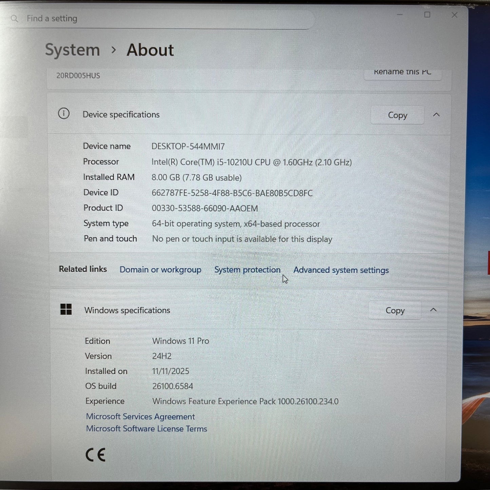Click the info icon beside Device specifications
This screenshot has height=490, width=490.
(x=63, y=114)
